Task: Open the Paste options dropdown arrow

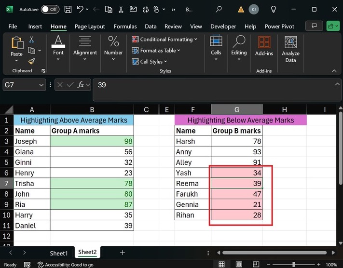Action: pyautogui.click(x=16, y=61)
